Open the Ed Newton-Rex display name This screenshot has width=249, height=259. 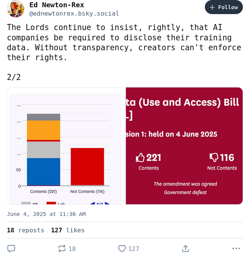point(57,5)
